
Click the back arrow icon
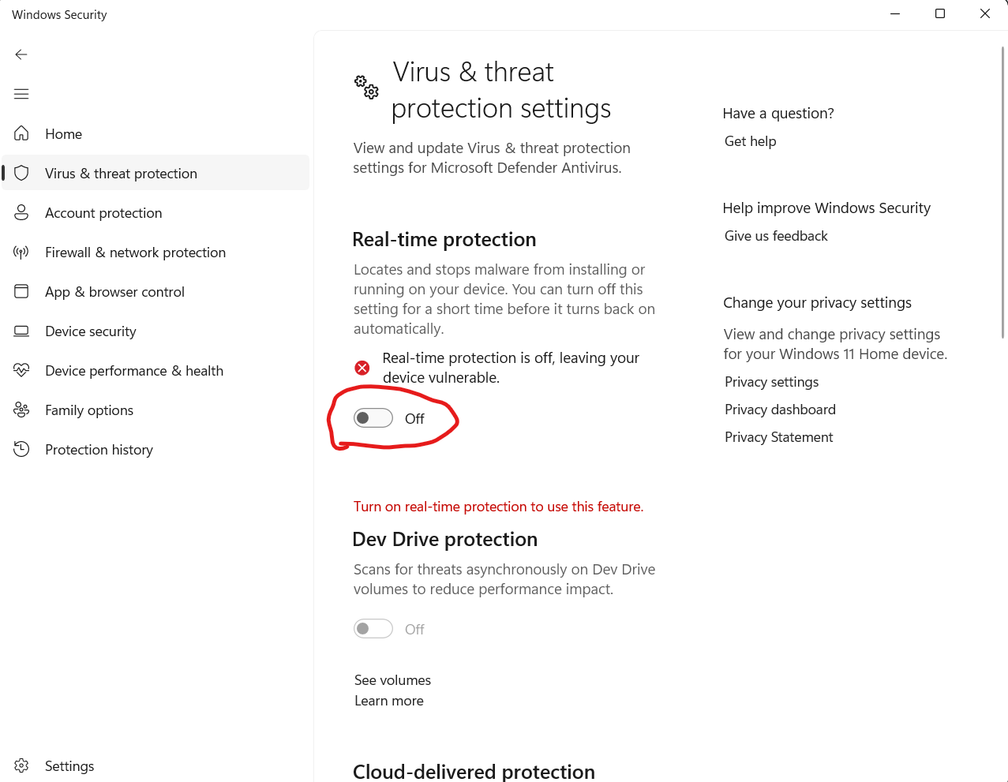point(21,54)
